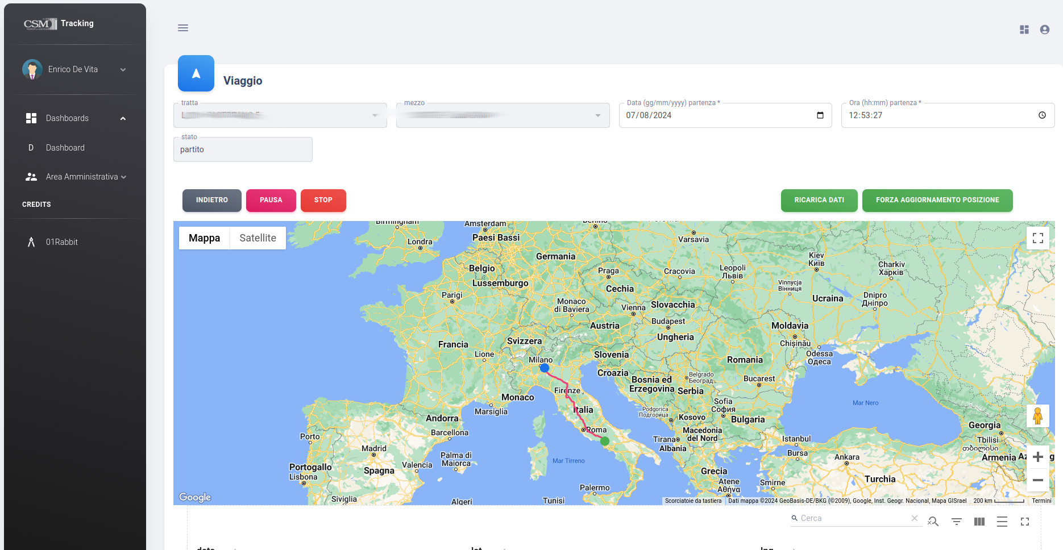The width and height of the screenshot is (1063, 550).
Task: Click the INDIETRO button
Action: coord(212,200)
